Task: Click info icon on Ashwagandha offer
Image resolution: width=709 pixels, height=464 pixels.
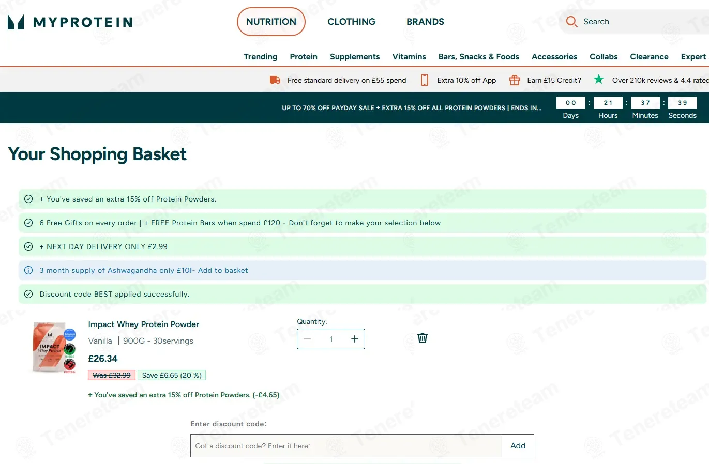Action: (x=28, y=270)
